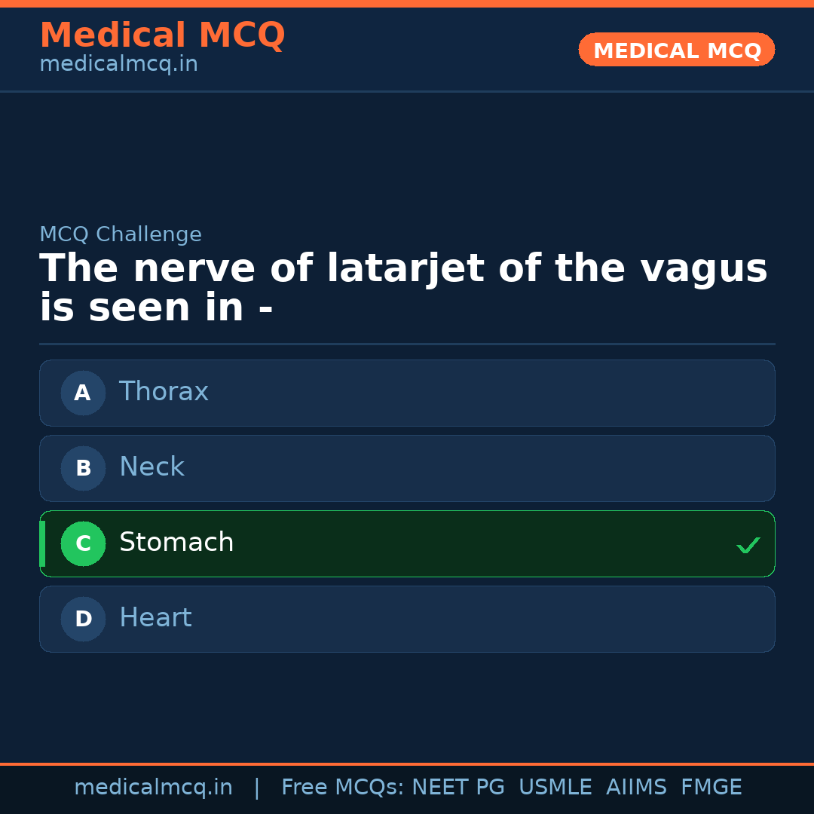Open the USMLE link

[555, 786]
